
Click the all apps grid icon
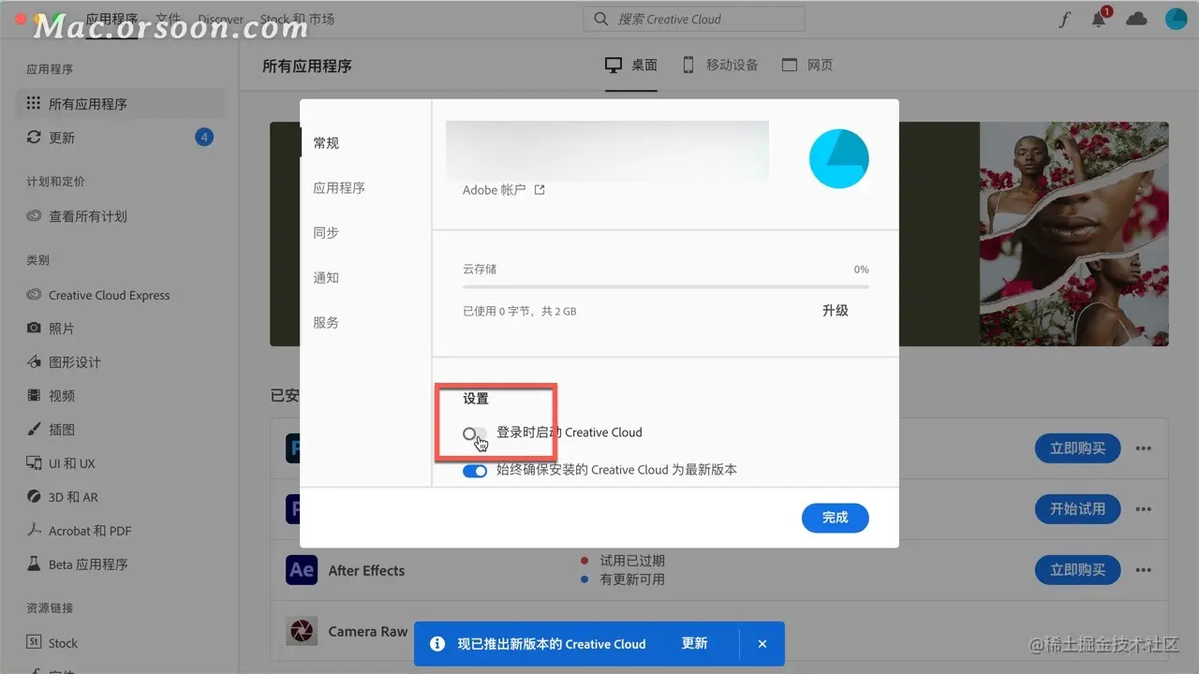point(34,103)
